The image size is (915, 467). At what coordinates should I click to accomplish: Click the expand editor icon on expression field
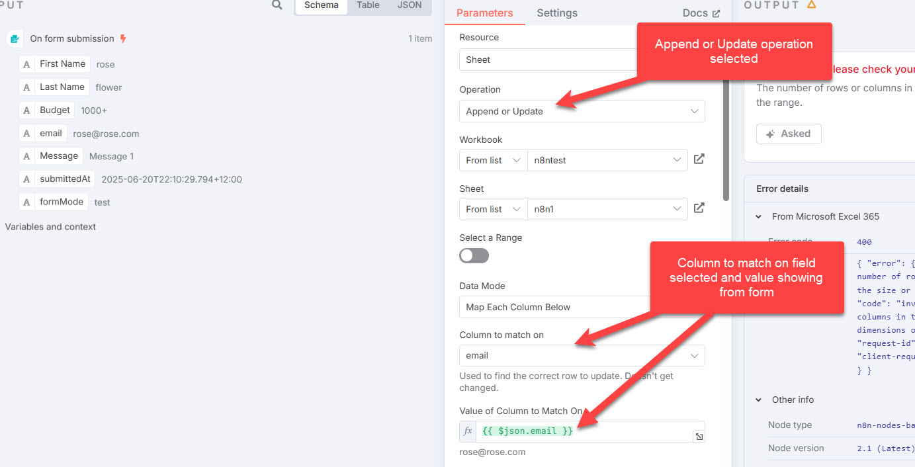tap(699, 437)
